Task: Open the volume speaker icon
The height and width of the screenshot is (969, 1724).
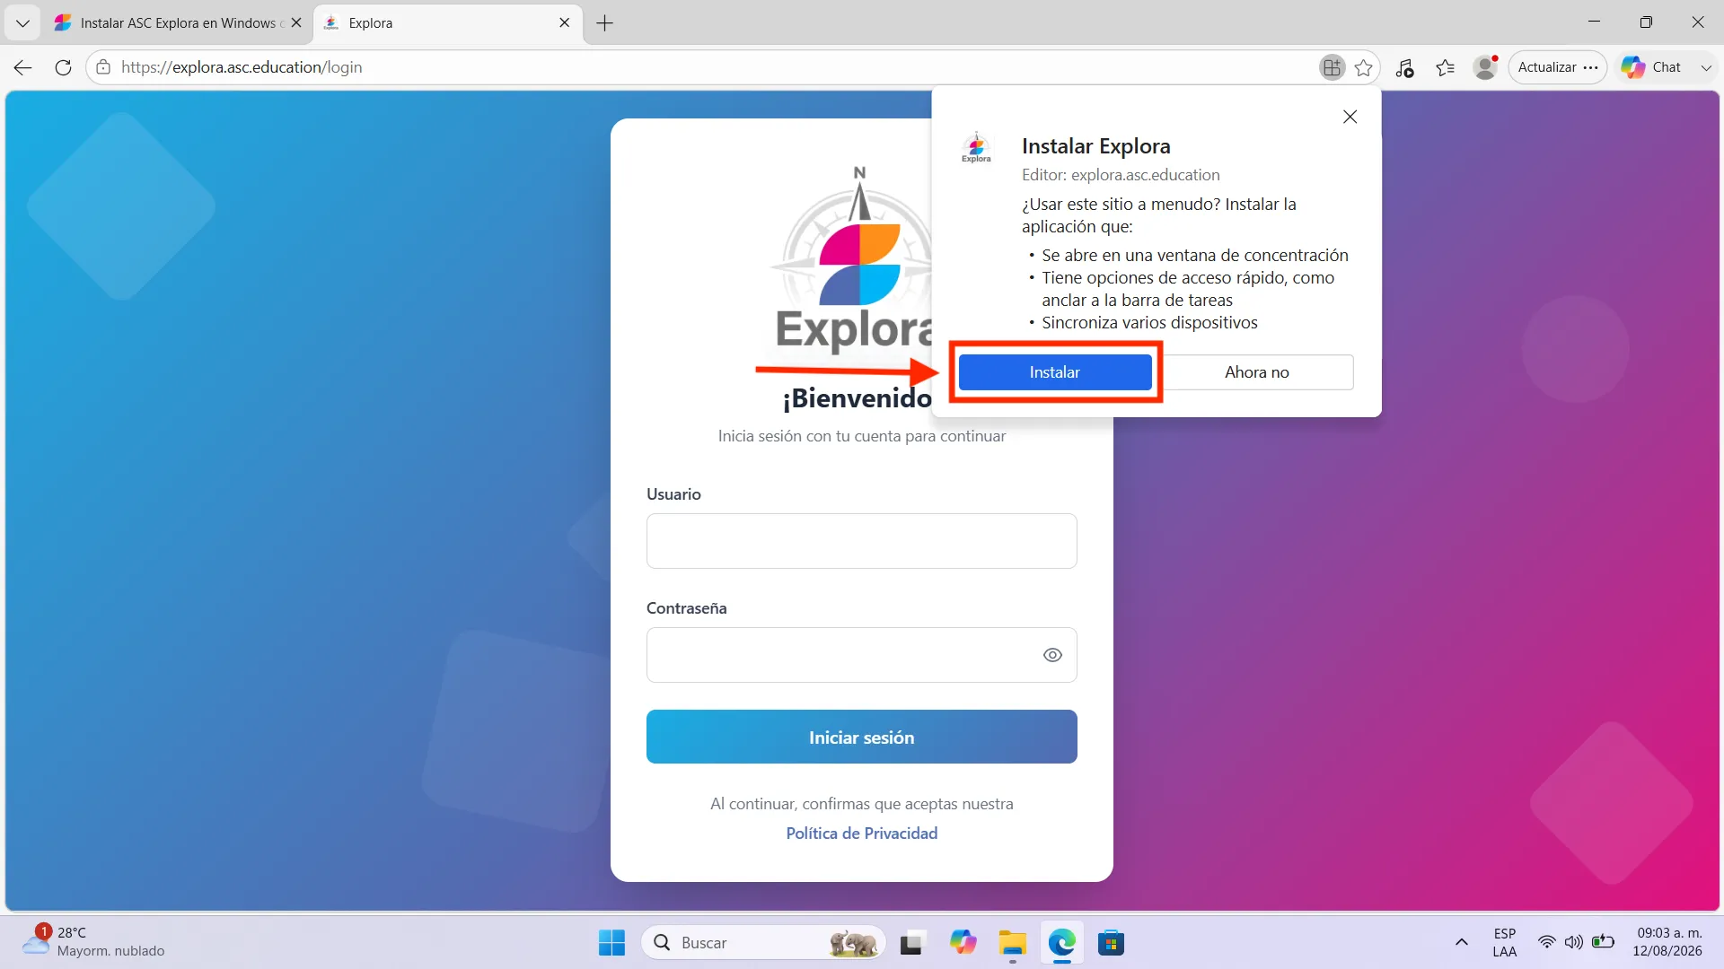Action: (x=1573, y=942)
